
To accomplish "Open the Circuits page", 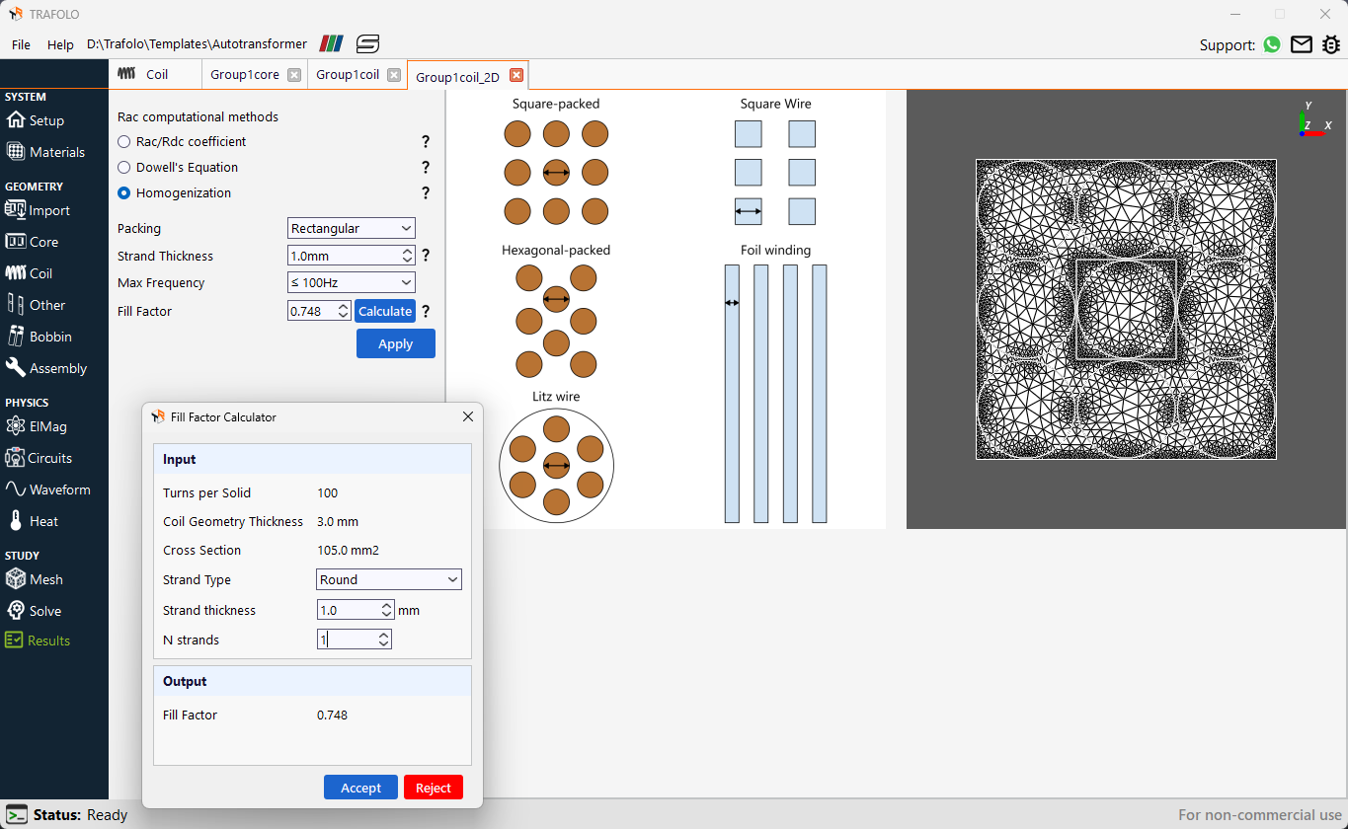I will (x=40, y=458).
